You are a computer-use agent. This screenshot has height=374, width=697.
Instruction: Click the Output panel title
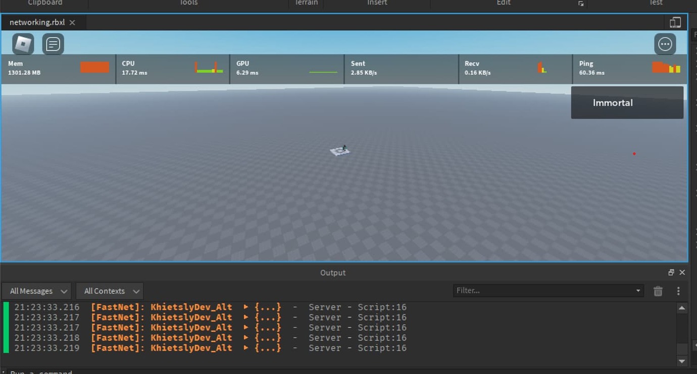333,273
